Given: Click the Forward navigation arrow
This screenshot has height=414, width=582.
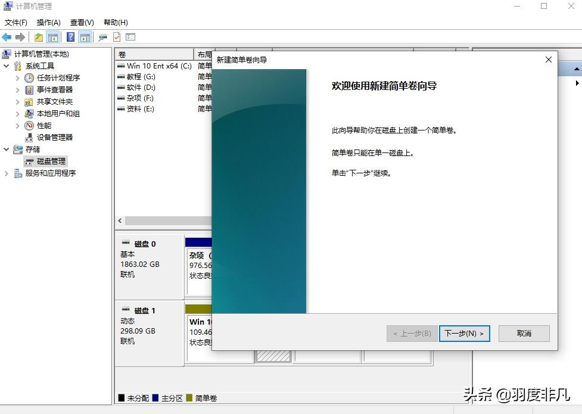Looking at the screenshot, I should 20,36.
